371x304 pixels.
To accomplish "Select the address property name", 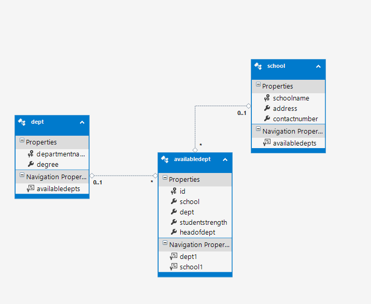I will tap(285, 109).
